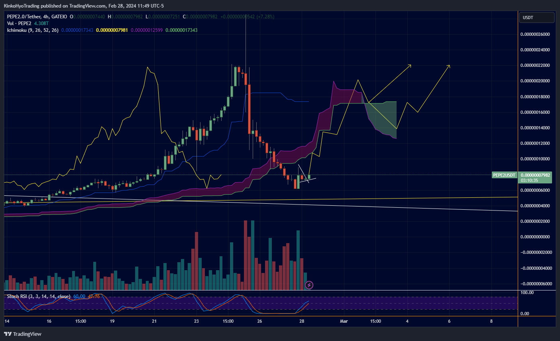
Task: Click the 26 date label on time axis
Action: pyautogui.click(x=260, y=321)
